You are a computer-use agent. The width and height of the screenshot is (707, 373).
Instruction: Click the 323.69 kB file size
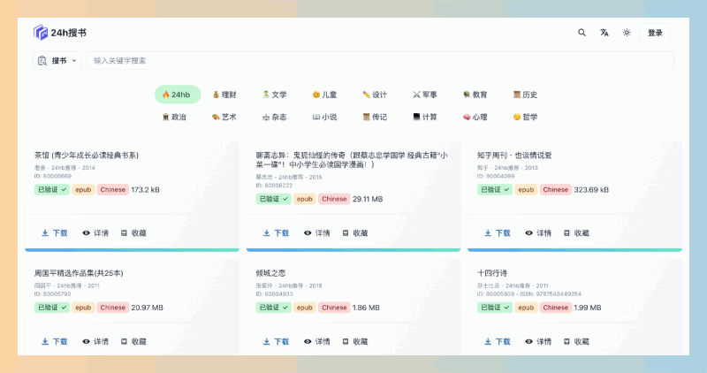point(591,190)
